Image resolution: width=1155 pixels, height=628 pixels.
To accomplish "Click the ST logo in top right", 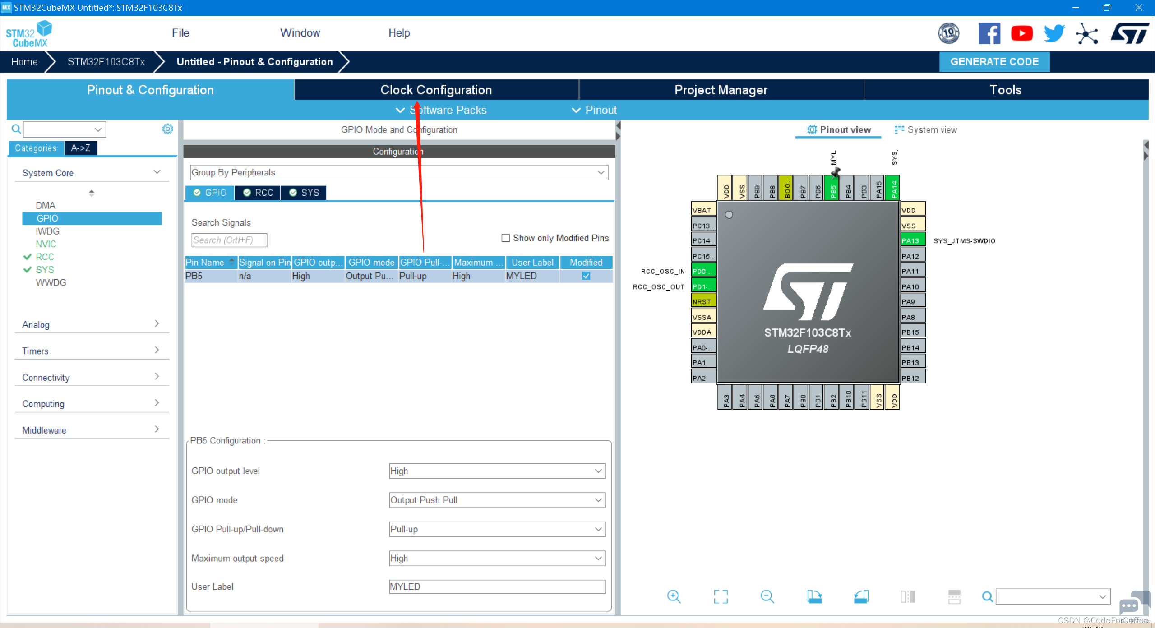I will [x=1130, y=33].
